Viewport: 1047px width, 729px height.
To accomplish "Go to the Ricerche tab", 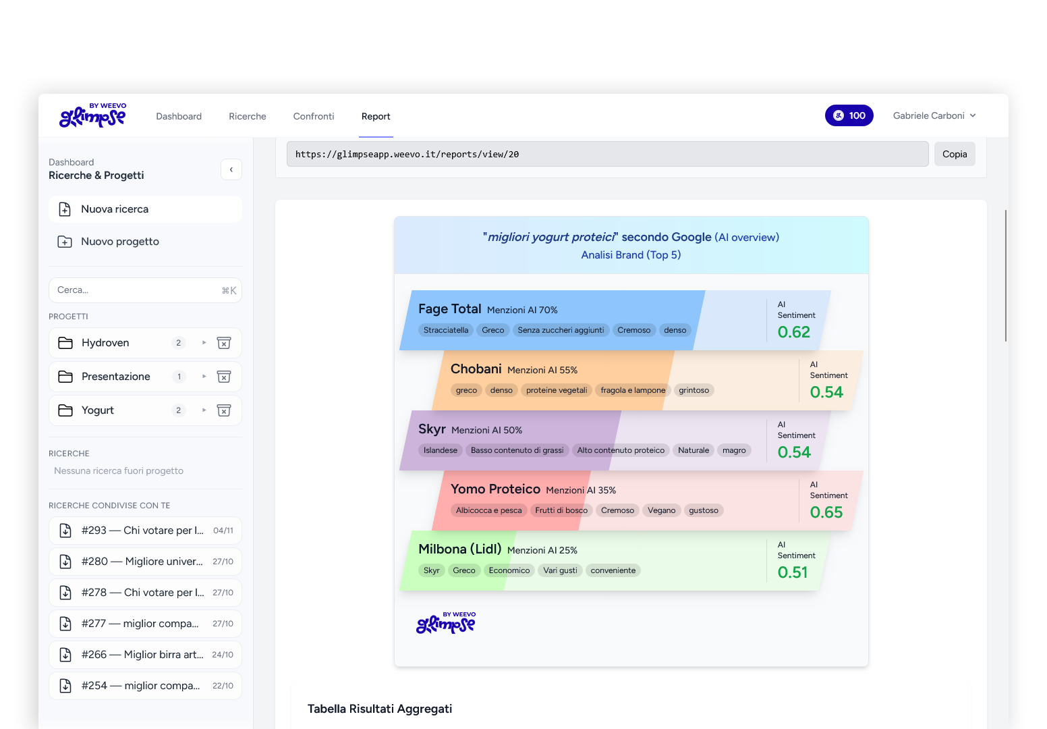I will click(x=248, y=116).
